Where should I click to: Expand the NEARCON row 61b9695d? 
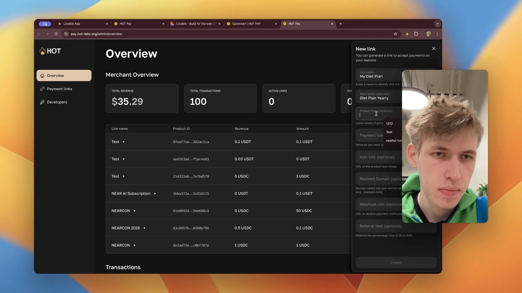tap(135, 211)
